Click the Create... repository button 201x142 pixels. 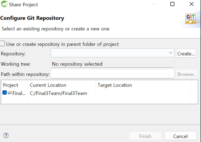click(x=186, y=53)
